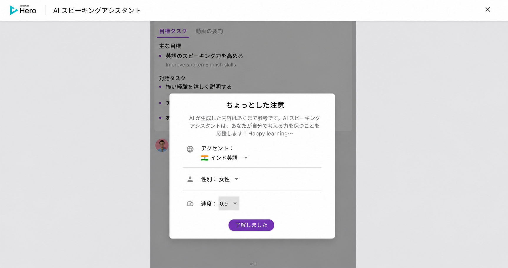Open the アクセント dropdown showing インド英語

225,158
